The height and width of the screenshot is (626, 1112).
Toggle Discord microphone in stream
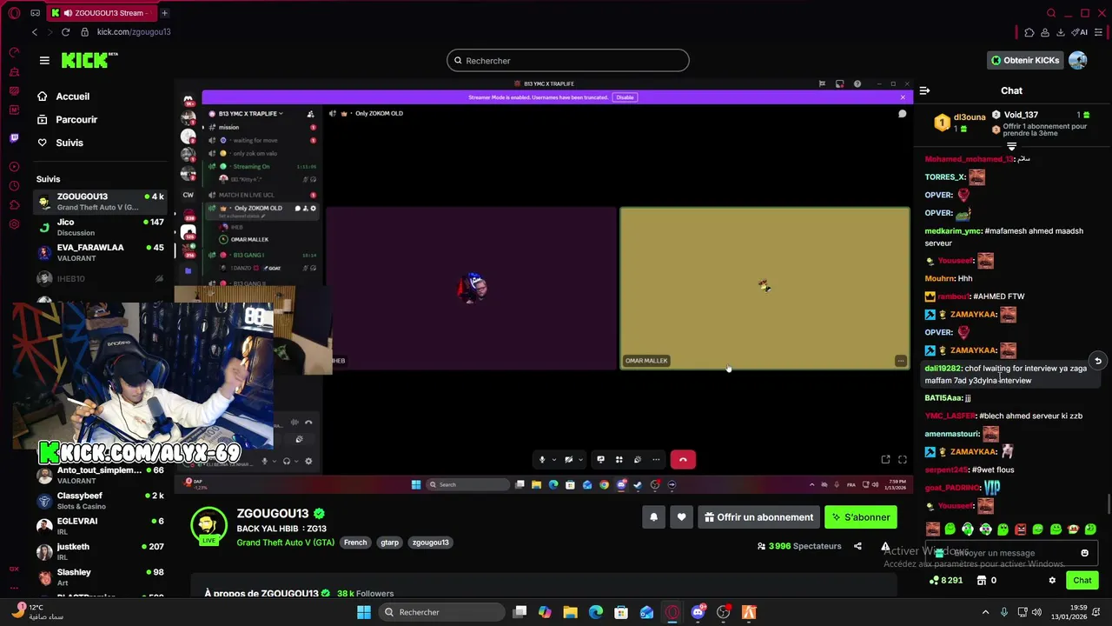point(542,459)
